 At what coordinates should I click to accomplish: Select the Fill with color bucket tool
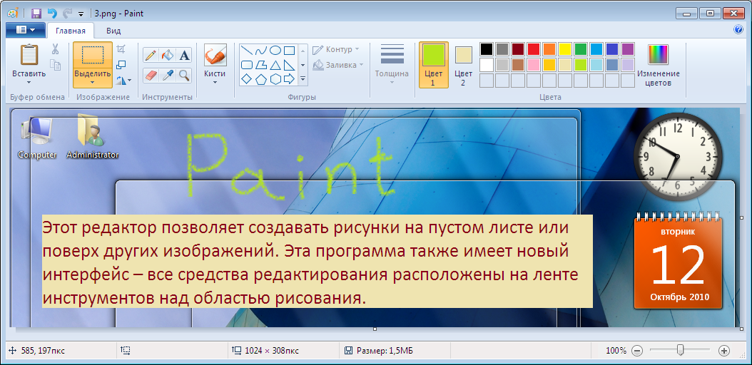[x=168, y=56]
